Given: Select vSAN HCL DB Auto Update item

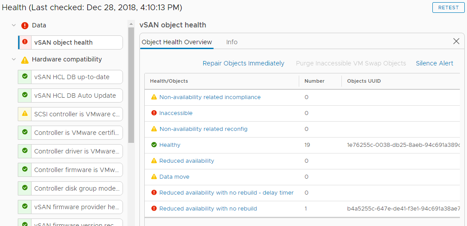Looking at the screenshot, I should coord(75,95).
